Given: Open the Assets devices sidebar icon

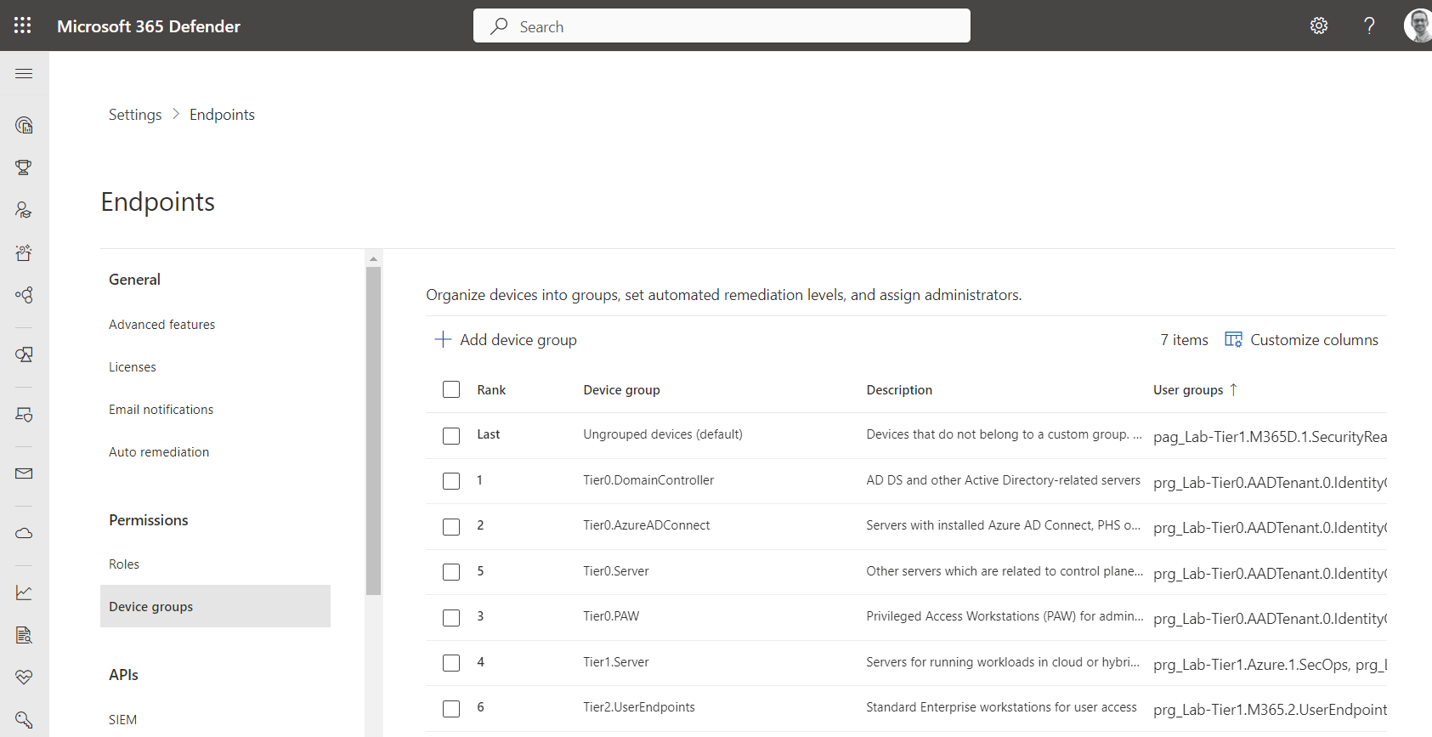Looking at the screenshot, I should (x=24, y=354).
